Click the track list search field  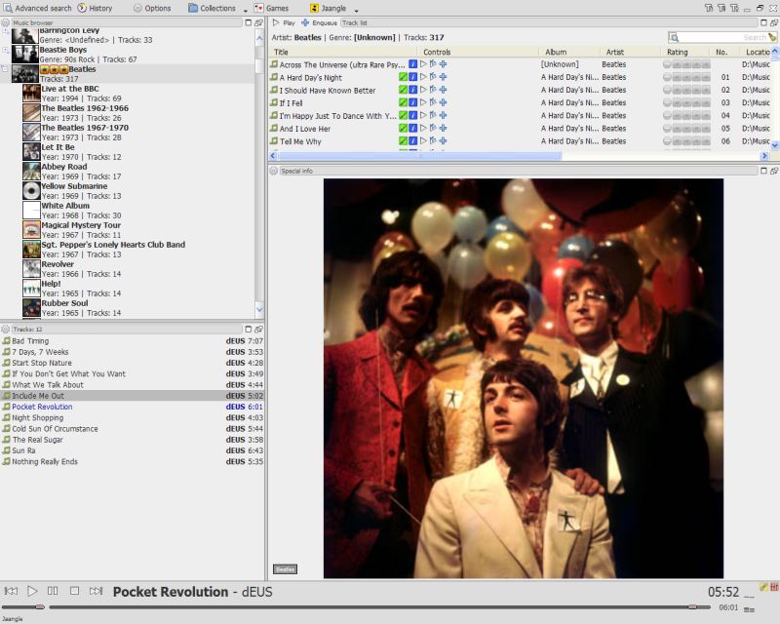717,37
